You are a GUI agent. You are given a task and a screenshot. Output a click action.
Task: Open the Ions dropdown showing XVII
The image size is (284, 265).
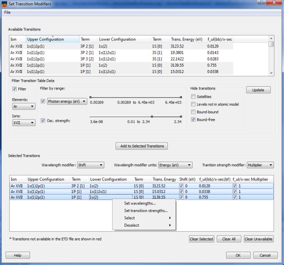tap(24, 123)
